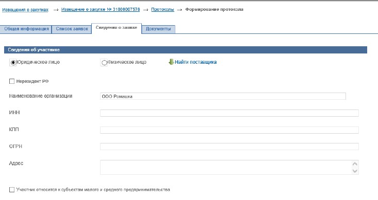Switch to the Список заявок tab
Image resolution: width=378 pixels, height=200 pixels.
coord(72,29)
